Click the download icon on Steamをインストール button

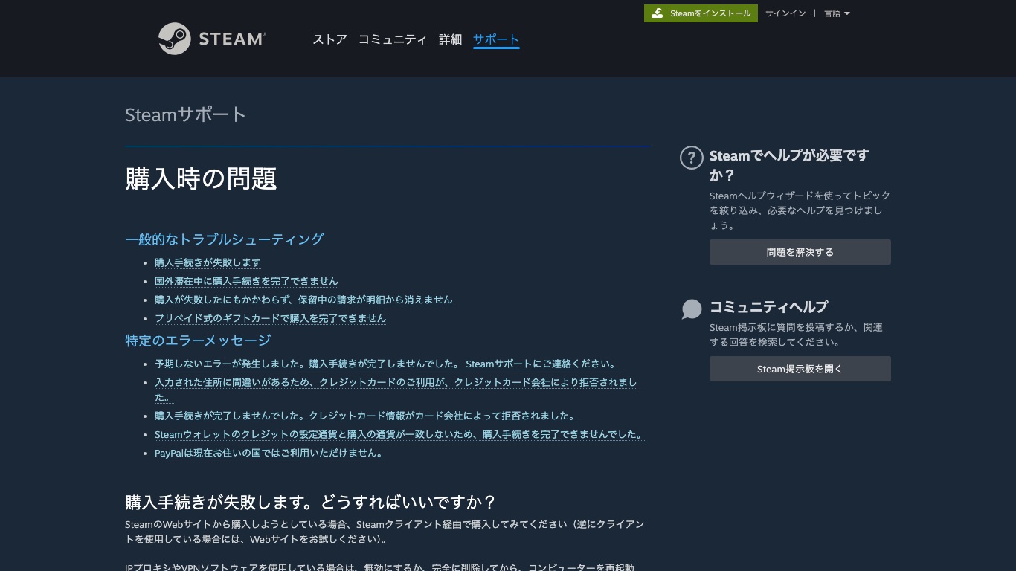pyautogui.click(x=657, y=13)
